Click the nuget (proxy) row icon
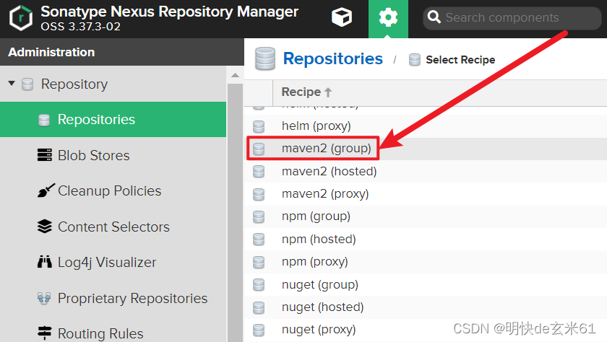The width and height of the screenshot is (607, 342). point(259,330)
